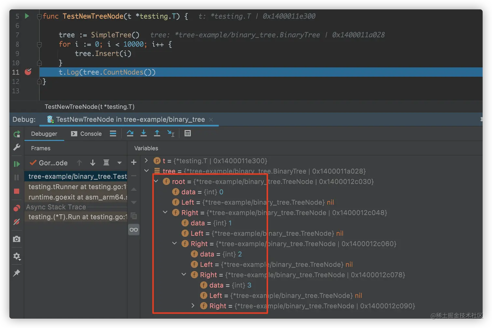Screen dimensions: 492x328
Task: Select the testing.(*T).Run async frame
Action: coord(76,217)
